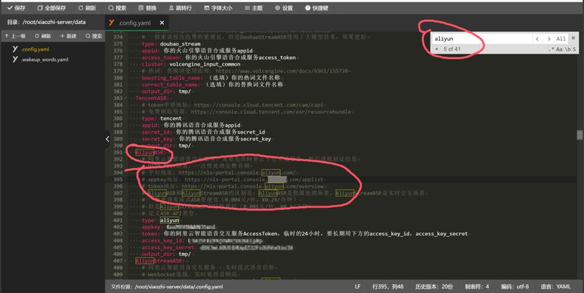Click 全部保存 to save all files
Image resolution: width=584 pixels, height=293 pixels.
click(51, 8)
